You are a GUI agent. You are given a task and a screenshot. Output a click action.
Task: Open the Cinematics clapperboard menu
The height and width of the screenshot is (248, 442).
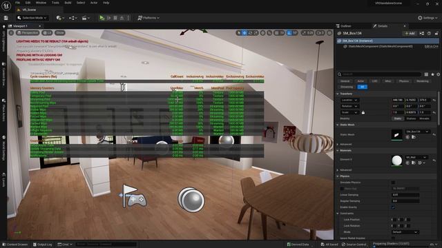(86, 18)
